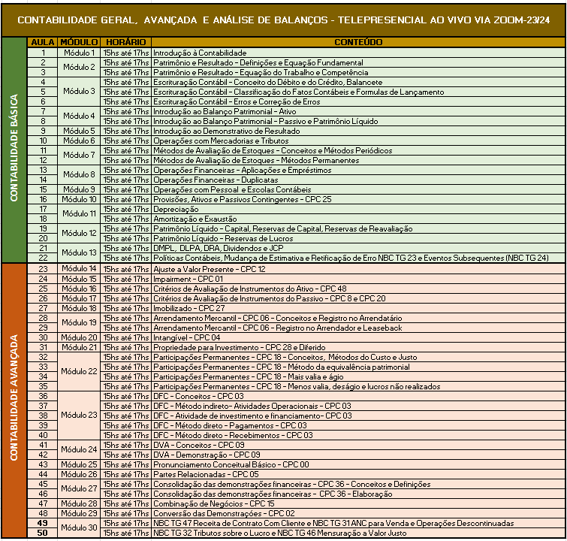Select 'Operações Financeiras – Duplicatas'
The image size is (567, 541).
point(358,180)
